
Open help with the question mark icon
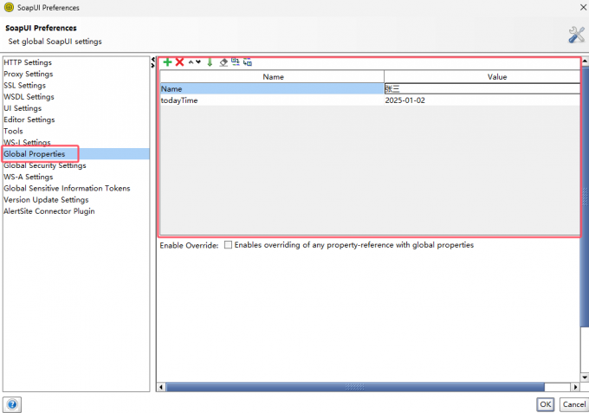coord(12,404)
